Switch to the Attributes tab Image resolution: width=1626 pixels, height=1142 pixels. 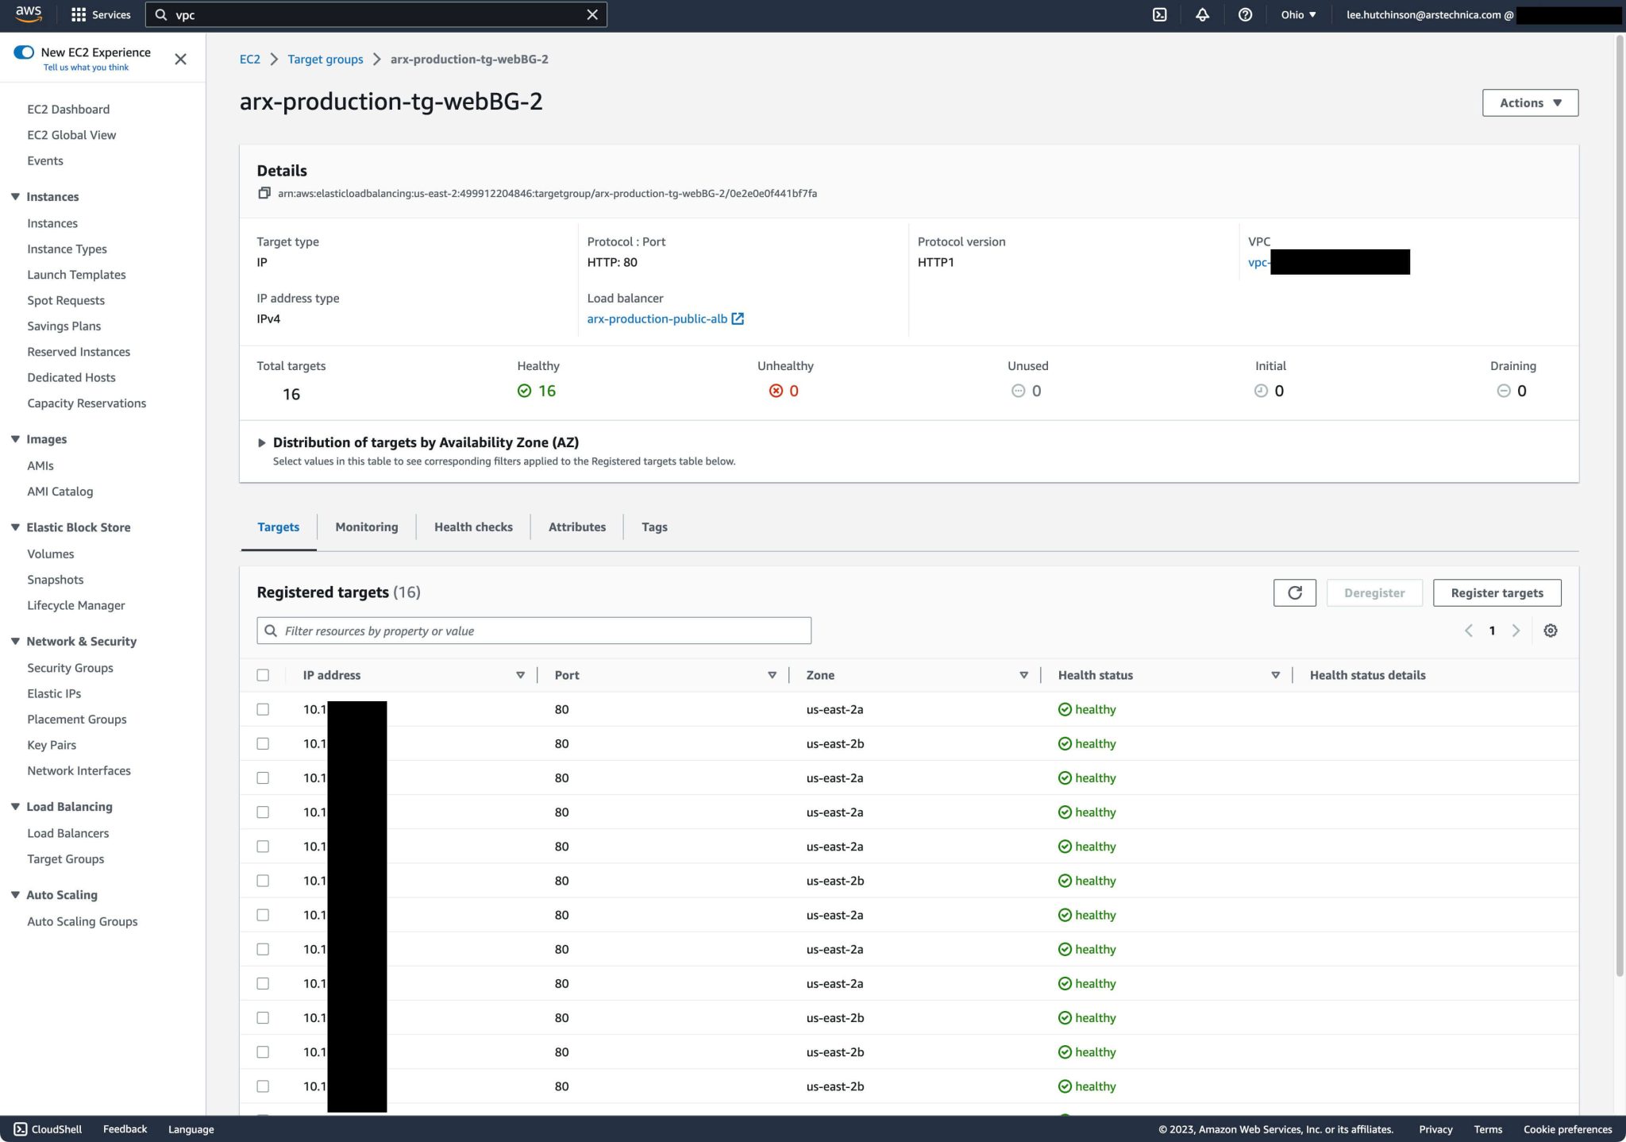[x=577, y=527]
